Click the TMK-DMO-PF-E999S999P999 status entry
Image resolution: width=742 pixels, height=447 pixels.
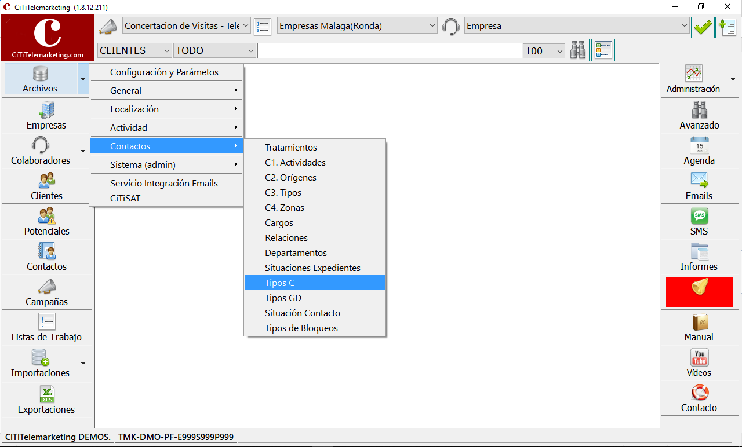[176, 437]
